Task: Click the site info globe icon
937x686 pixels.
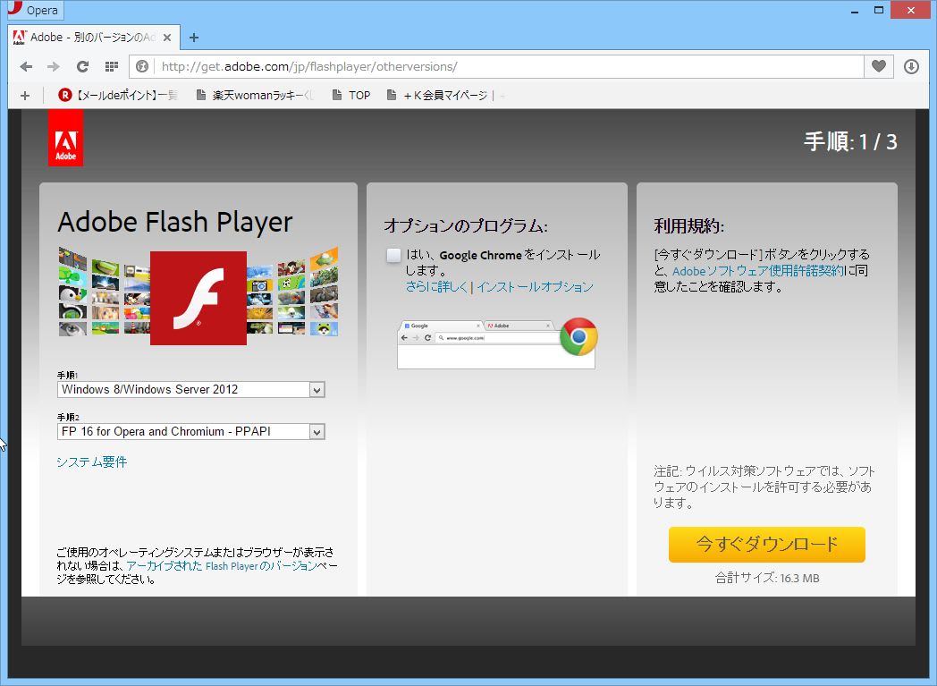Action: click(142, 66)
